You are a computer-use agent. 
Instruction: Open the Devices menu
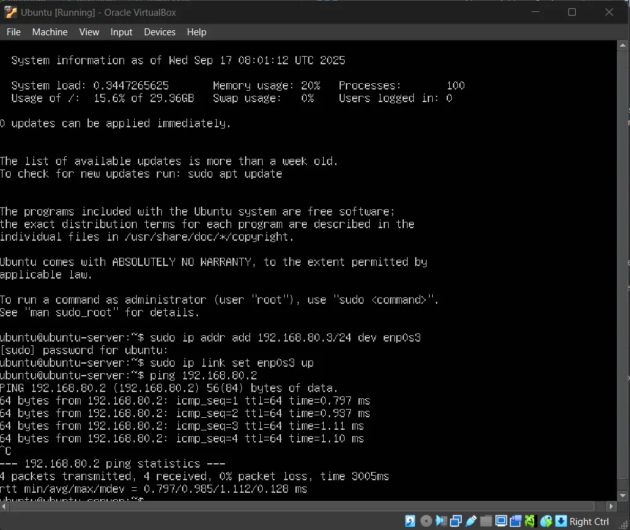click(159, 32)
